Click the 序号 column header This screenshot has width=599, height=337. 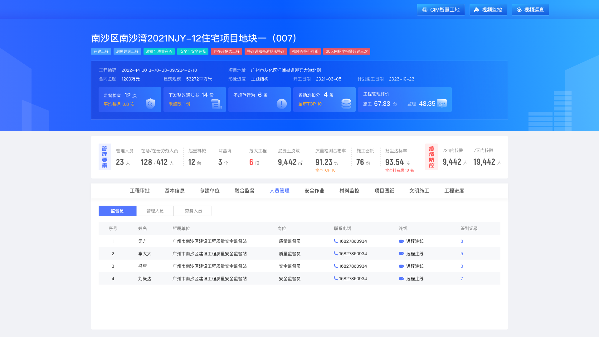pos(113,228)
